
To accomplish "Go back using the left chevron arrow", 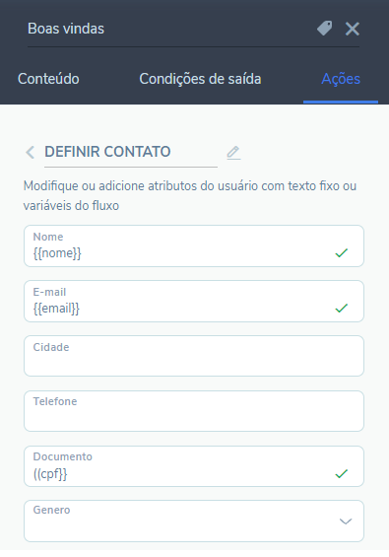I will pyautogui.click(x=31, y=153).
